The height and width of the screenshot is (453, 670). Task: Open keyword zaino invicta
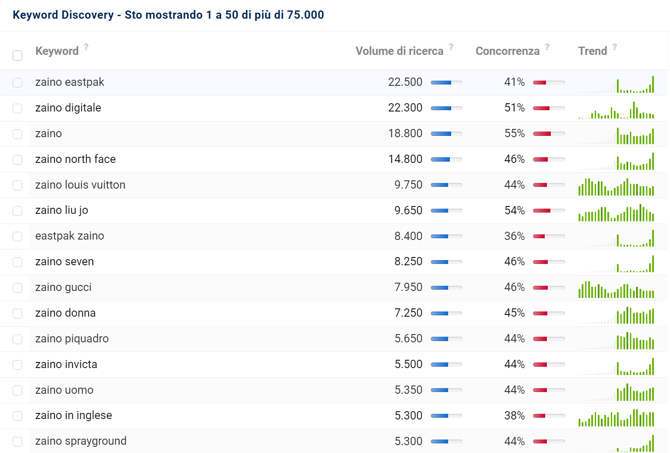66,365
